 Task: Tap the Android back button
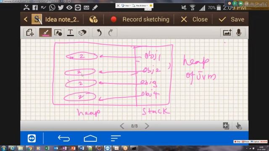(64, 138)
